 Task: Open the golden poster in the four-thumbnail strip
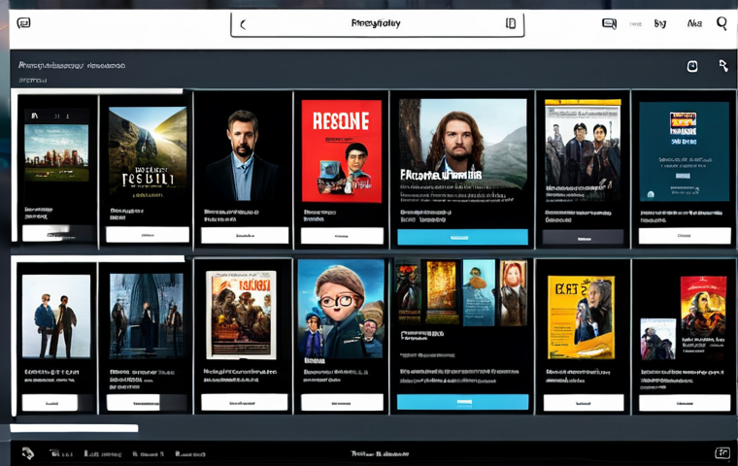(442, 292)
